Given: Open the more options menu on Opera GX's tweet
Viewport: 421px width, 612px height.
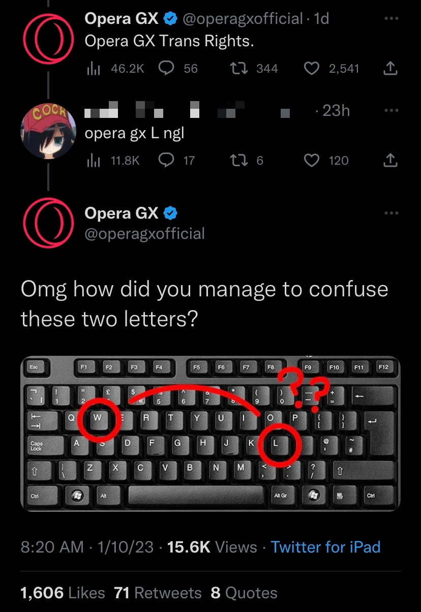Looking at the screenshot, I should pos(391,17).
